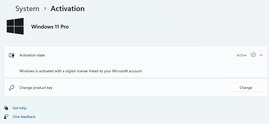Click the Give feedback person icon
This screenshot has height=124, width=269.
click(x=6, y=117)
